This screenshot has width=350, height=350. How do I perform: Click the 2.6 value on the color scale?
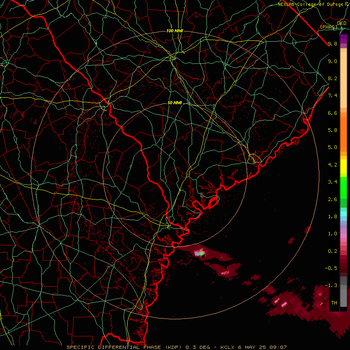332,199
